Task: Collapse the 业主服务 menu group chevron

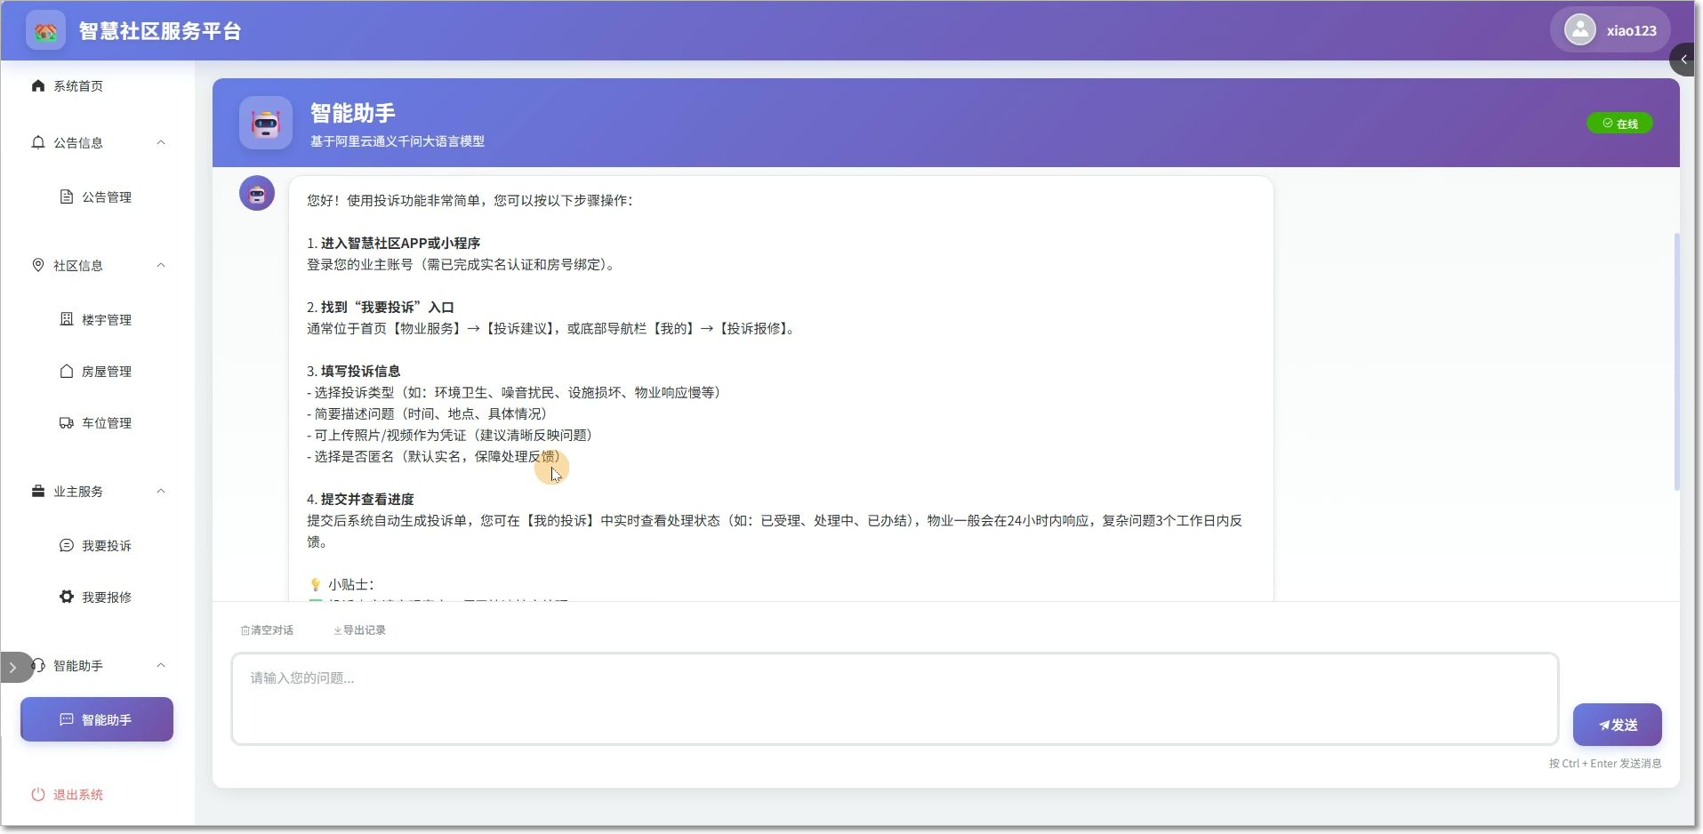Action: pyautogui.click(x=161, y=491)
